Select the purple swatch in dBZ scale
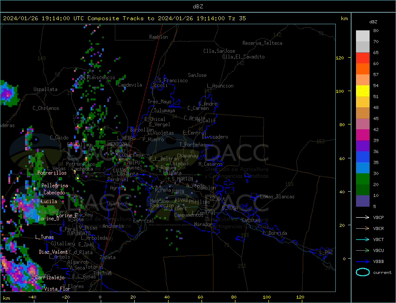This screenshot has height=303, width=396. tap(363, 146)
